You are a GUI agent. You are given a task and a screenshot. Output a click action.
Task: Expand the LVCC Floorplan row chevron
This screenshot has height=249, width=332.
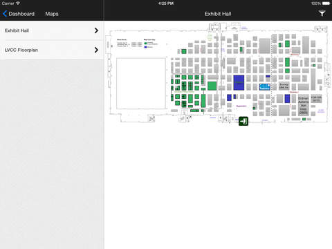[96, 50]
